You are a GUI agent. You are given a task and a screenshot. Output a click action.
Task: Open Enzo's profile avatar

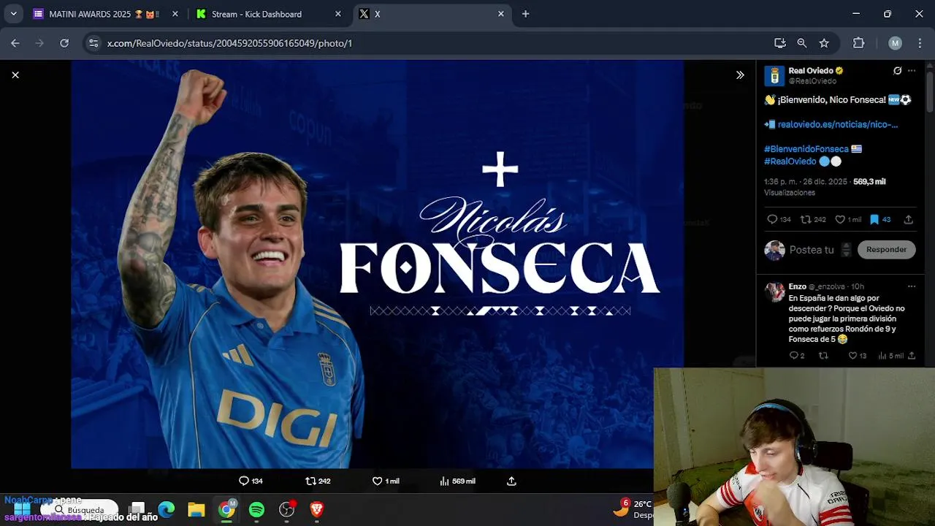coord(774,292)
